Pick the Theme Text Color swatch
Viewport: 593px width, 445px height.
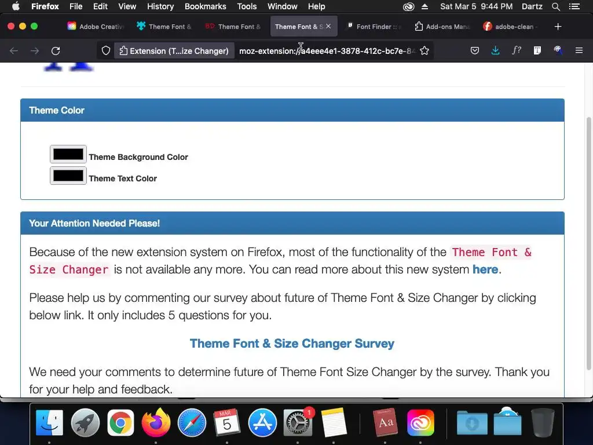coord(68,176)
